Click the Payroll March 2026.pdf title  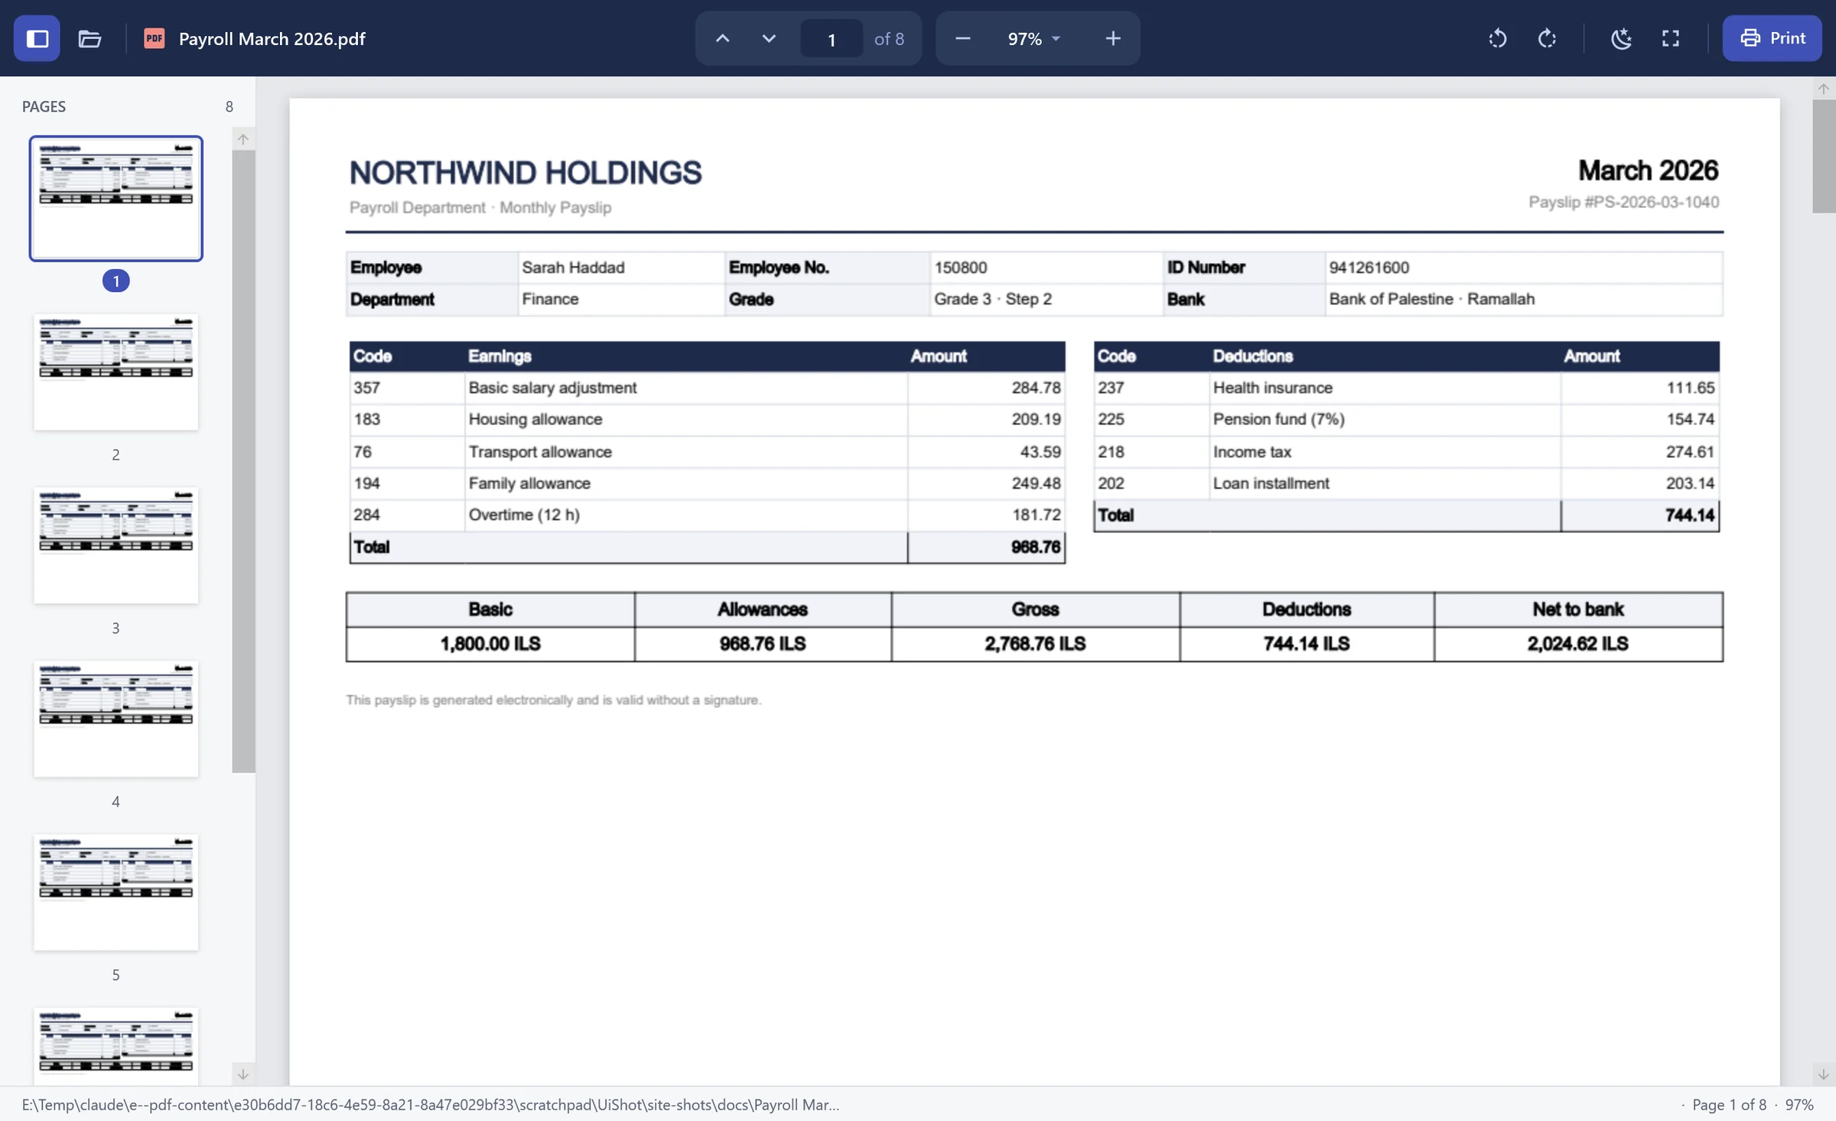(x=272, y=38)
